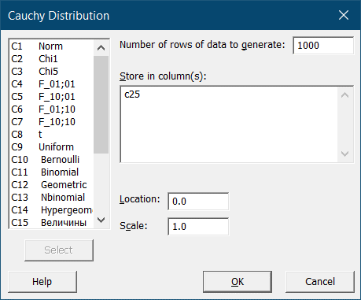This screenshot has width=361, height=300.
Task: Select column C6 F_01;10
Action: click(51, 109)
